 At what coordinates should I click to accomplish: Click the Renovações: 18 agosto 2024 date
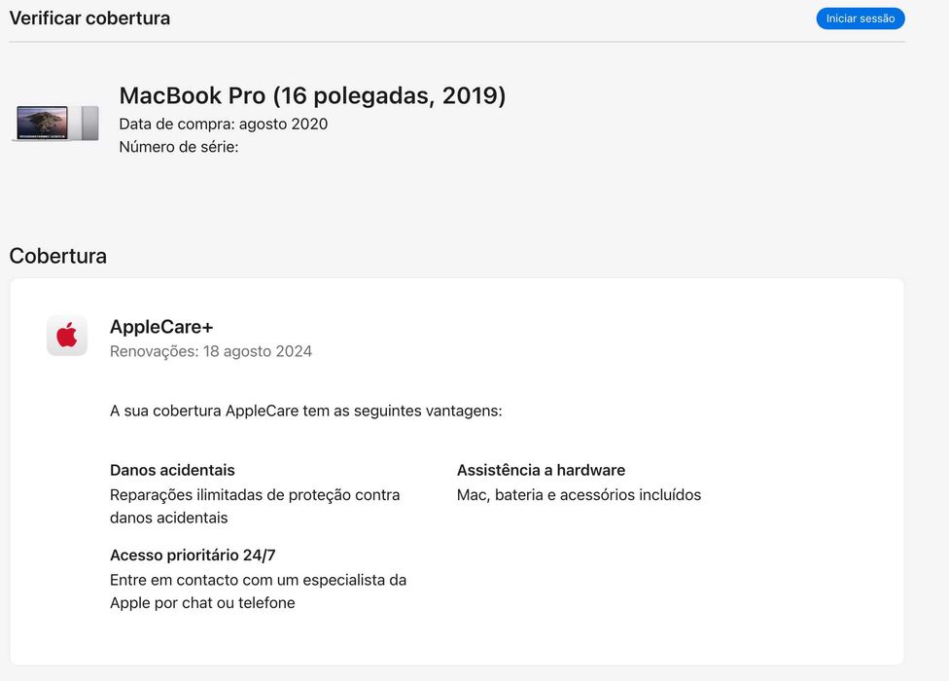tap(211, 351)
